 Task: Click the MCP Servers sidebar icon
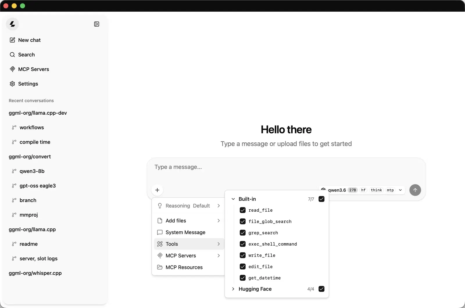[x=12, y=69]
